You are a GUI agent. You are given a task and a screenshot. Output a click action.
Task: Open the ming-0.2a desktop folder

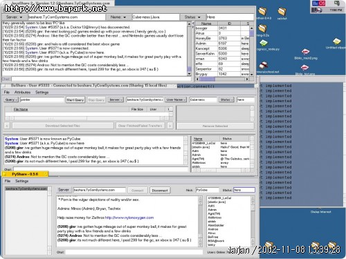(262, 28)
